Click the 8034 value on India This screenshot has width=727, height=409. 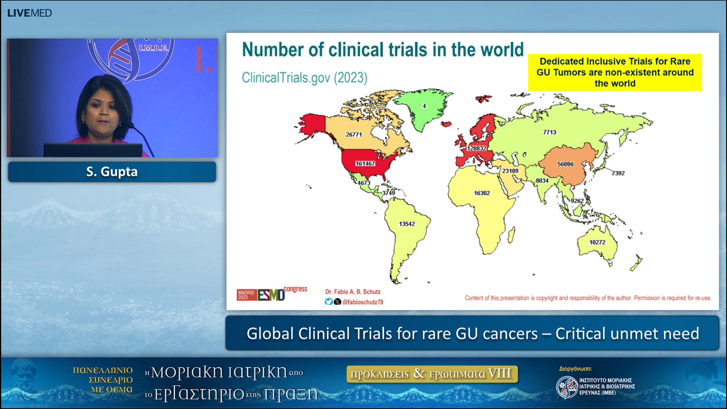[x=542, y=180]
